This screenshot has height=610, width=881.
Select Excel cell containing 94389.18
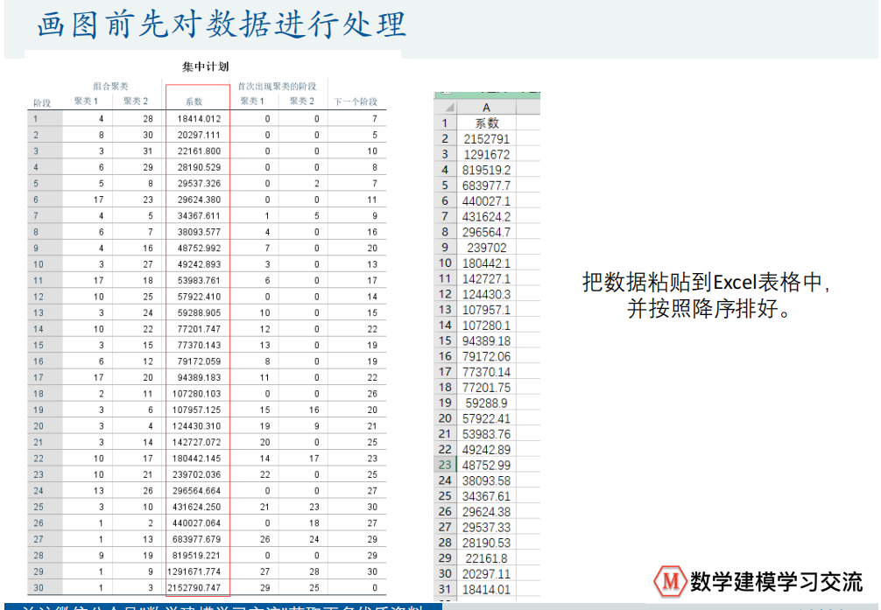(x=487, y=341)
